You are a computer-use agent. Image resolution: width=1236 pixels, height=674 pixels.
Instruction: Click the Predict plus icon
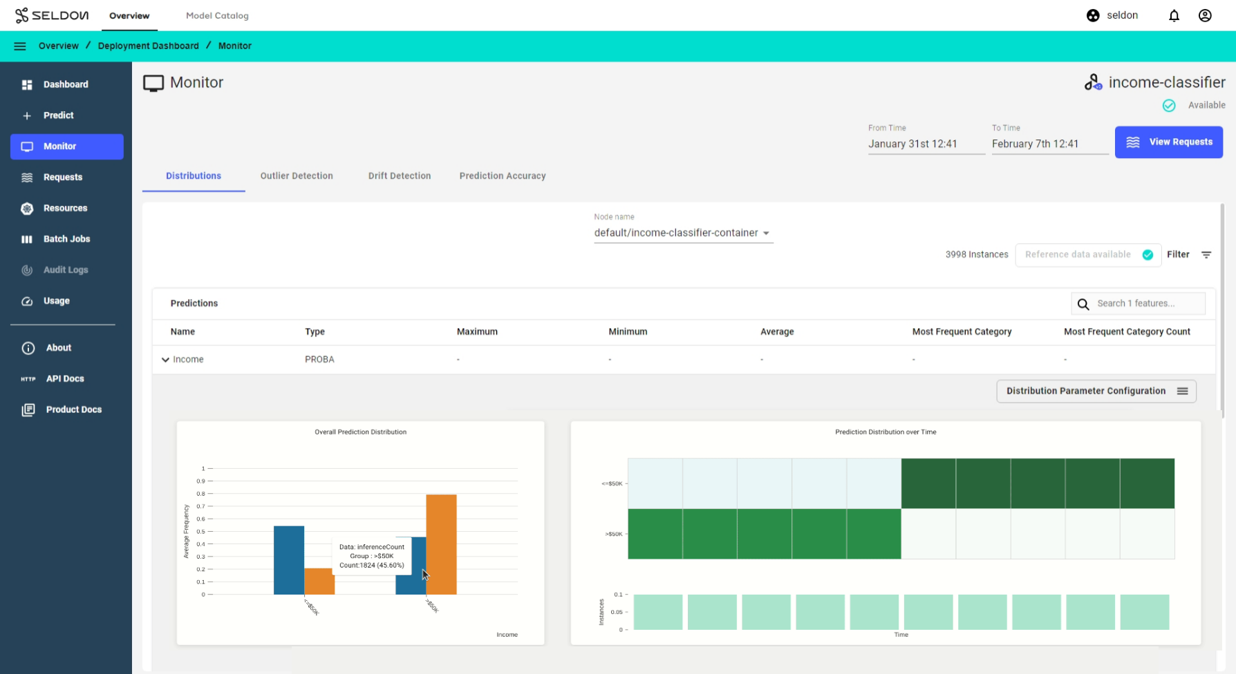pyautogui.click(x=27, y=116)
